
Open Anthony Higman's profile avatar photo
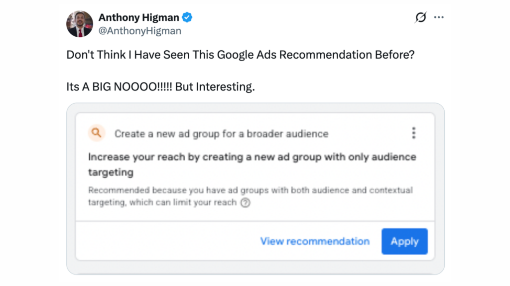click(80, 24)
